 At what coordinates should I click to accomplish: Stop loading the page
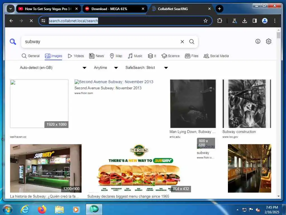click(x=31, y=21)
